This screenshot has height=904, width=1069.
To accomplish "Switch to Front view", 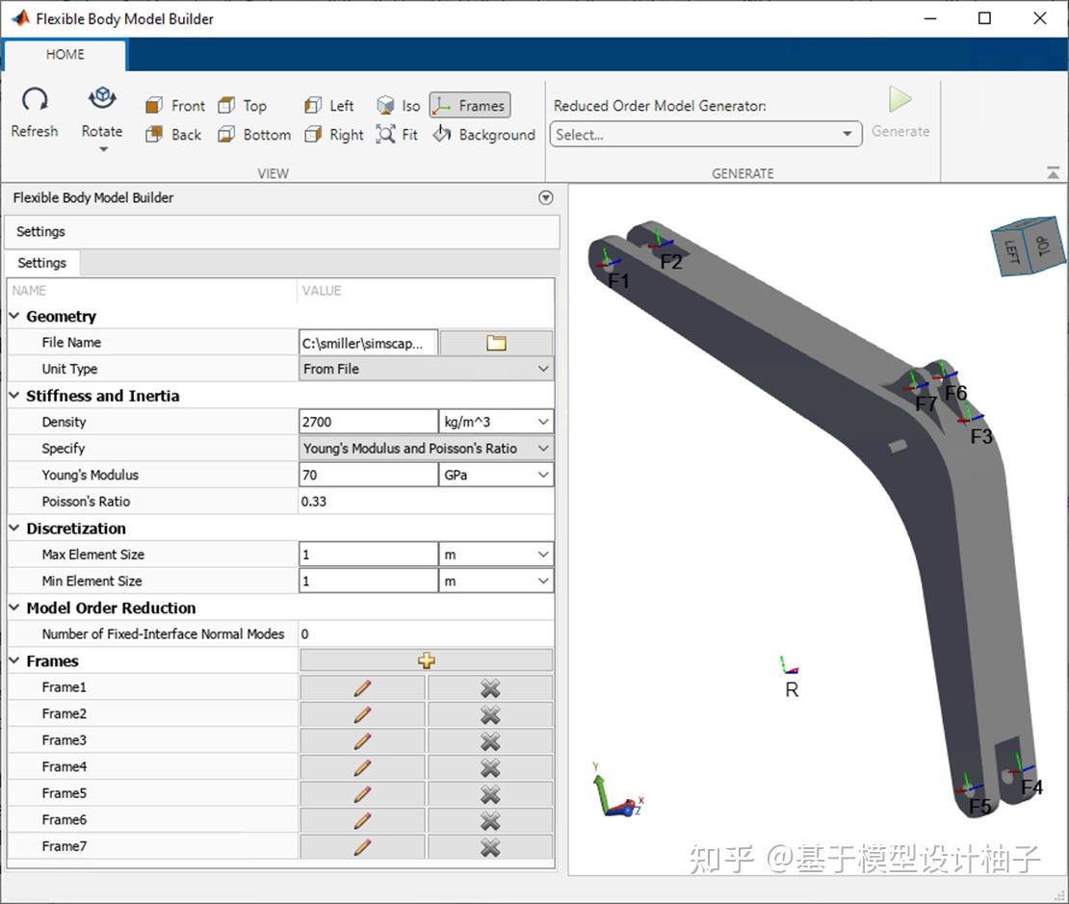I will coord(175,106).
